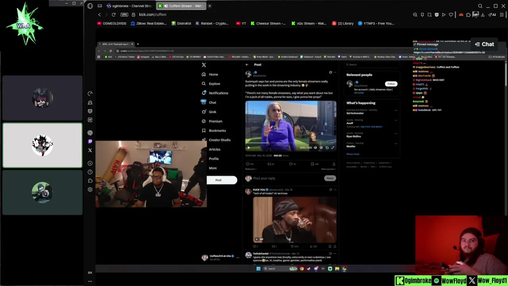Open Settings gear in Opera sidebar
Viewport: 508px width, 286px height.
(x=90, y=189)
